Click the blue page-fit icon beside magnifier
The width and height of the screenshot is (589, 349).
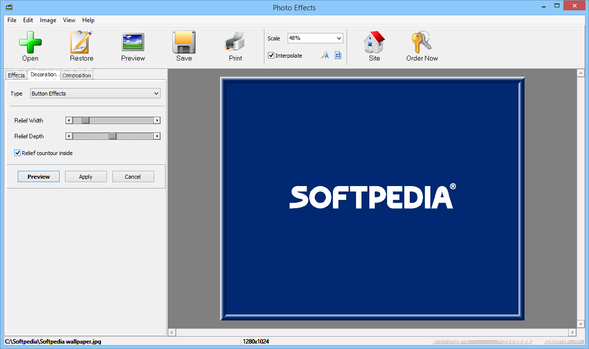[338, 56]
